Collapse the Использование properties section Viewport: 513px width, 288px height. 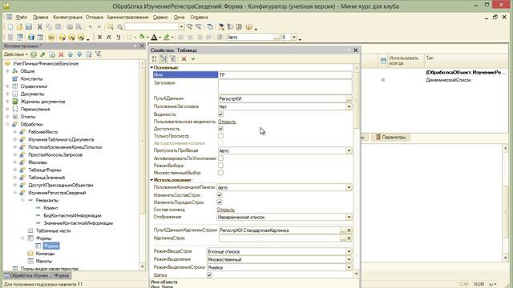coord(151,180)
